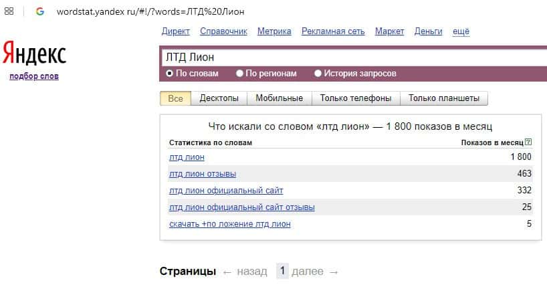Click the назад pagination link
The height and width of the screenshot is (301, 547).
(x=252, y=272)
